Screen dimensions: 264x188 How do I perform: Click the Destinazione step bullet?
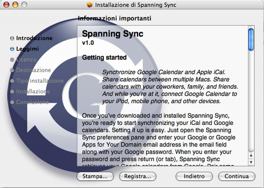pyautogui.click(x=12, y=70)
